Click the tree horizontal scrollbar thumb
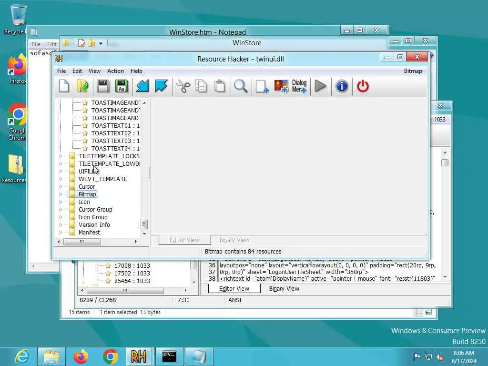 click(82, 242)
